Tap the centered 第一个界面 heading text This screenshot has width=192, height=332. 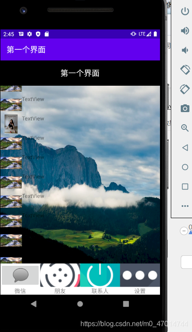(x=80, y=73)
